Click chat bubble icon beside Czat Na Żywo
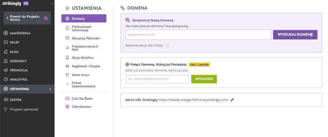Screen dimensions: 328x137 click(68, 99)
